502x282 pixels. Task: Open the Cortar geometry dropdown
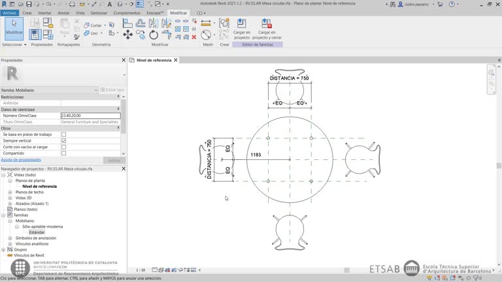pyautogui.click(x=103, y=25)
